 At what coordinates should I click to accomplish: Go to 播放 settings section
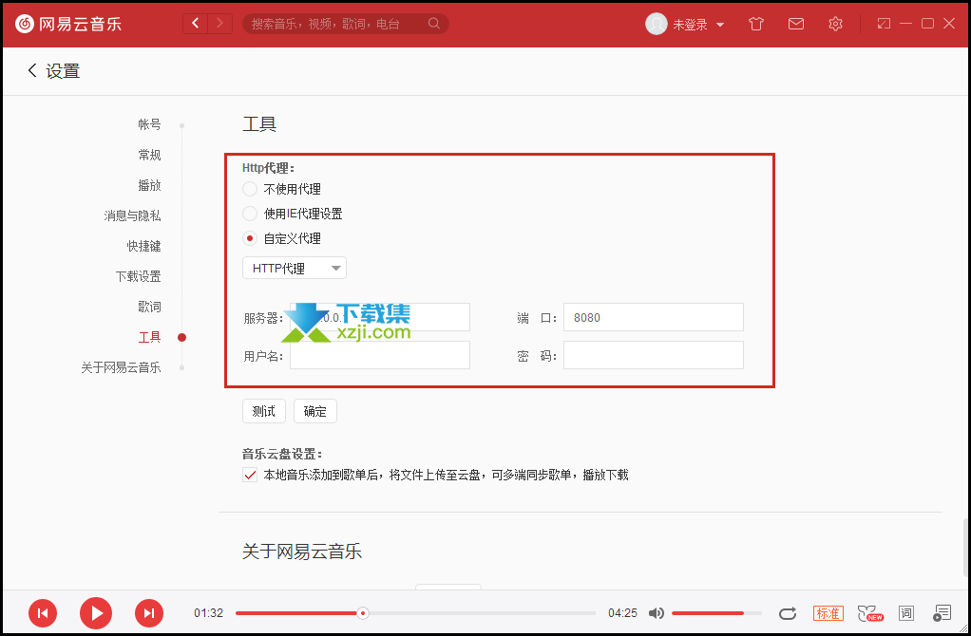pyautogui.click(x=149, y=185)
